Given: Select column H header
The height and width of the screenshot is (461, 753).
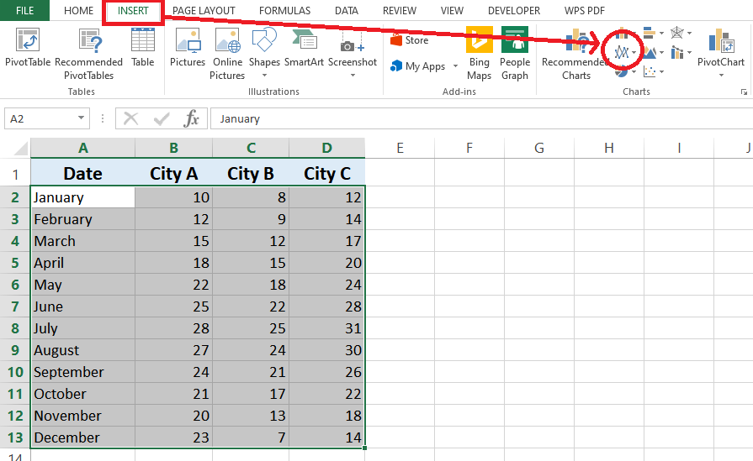Looking at the screenshot, I should click(x=609, y=148).
